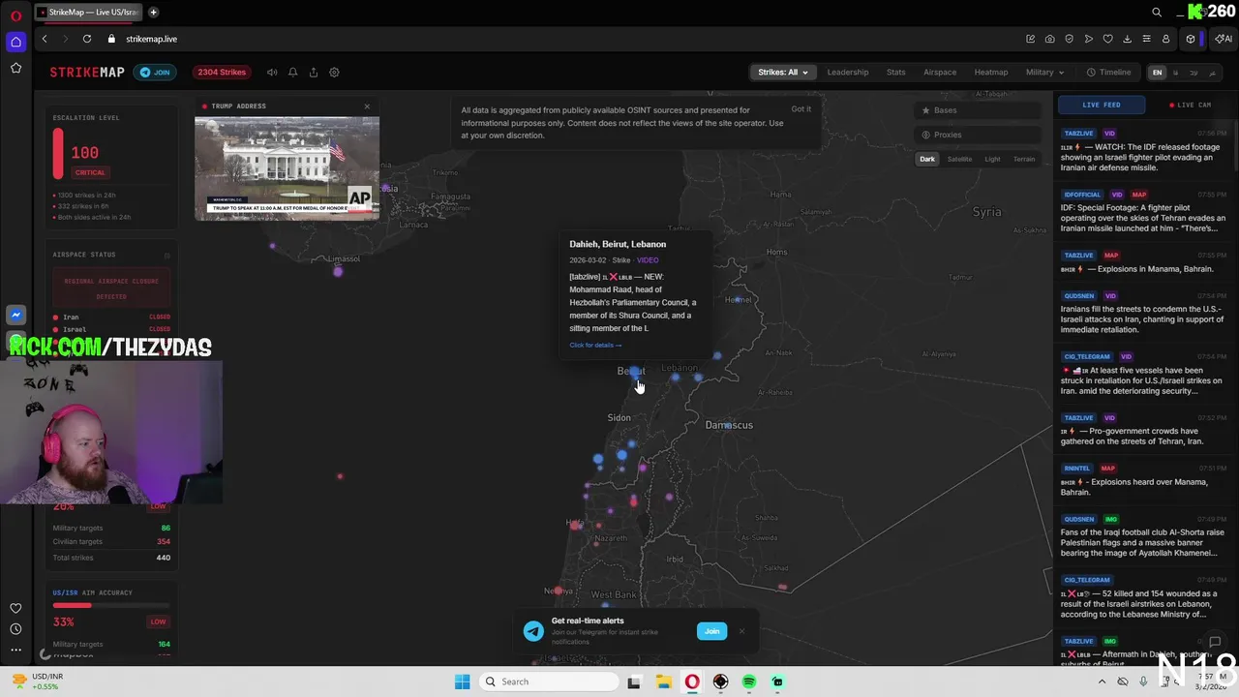Switch to the LIVE CAM tab
This screenshot has width=1239, height=697.
coord(1190,105)
